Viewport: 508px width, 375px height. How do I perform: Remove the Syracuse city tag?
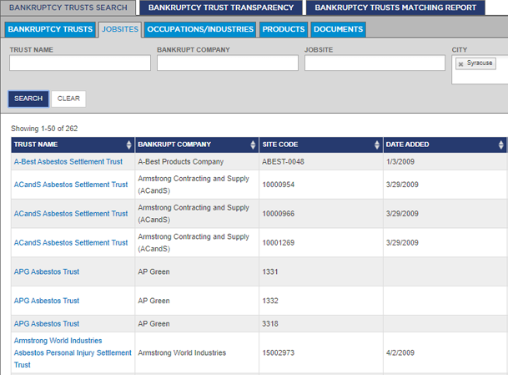point(460,64)
